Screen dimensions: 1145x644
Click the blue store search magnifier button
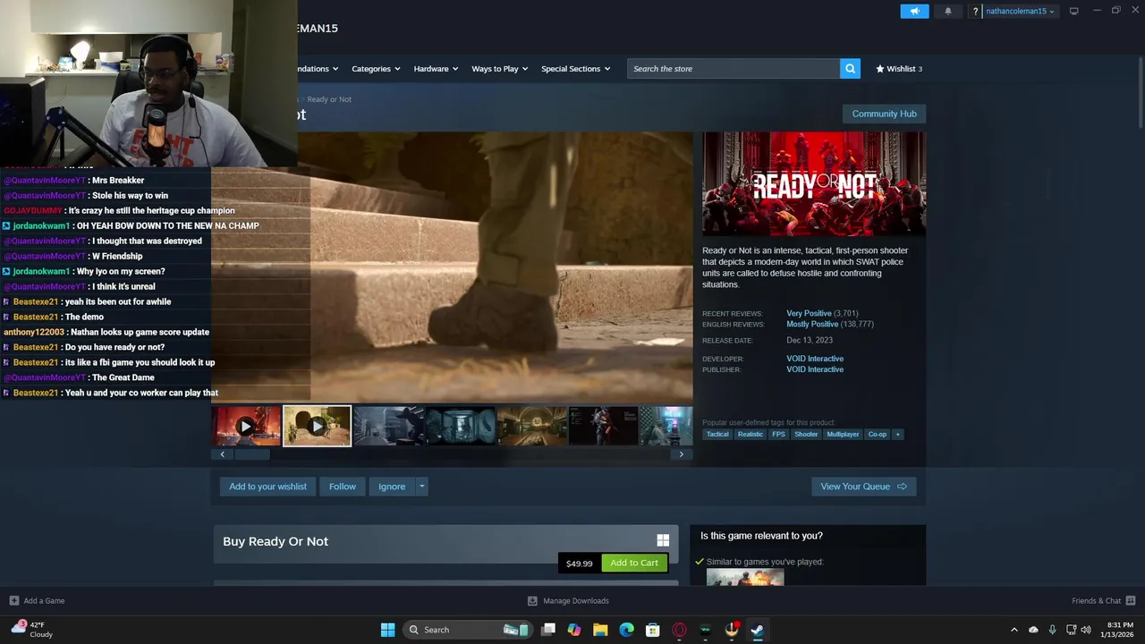[850, 69]
